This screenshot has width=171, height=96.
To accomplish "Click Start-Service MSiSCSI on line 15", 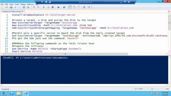I will click(x=27, y=51).
